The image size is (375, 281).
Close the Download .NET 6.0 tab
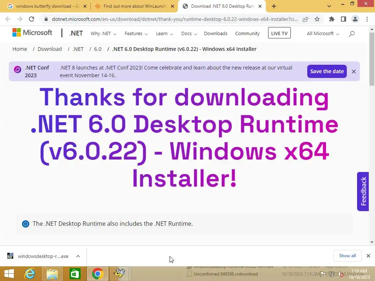[260, 7]
